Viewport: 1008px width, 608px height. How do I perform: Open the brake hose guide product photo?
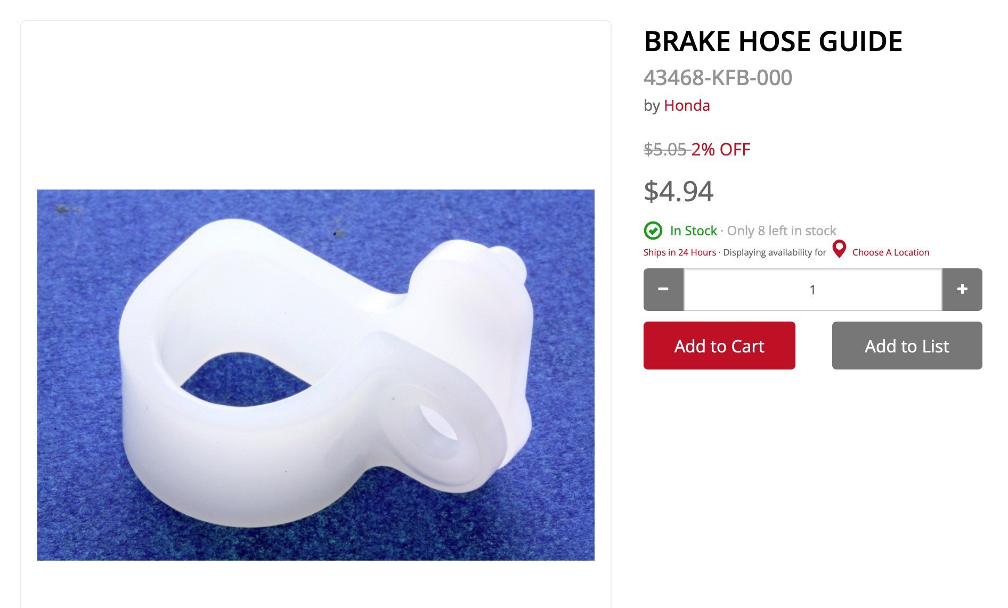coord(316,375)
